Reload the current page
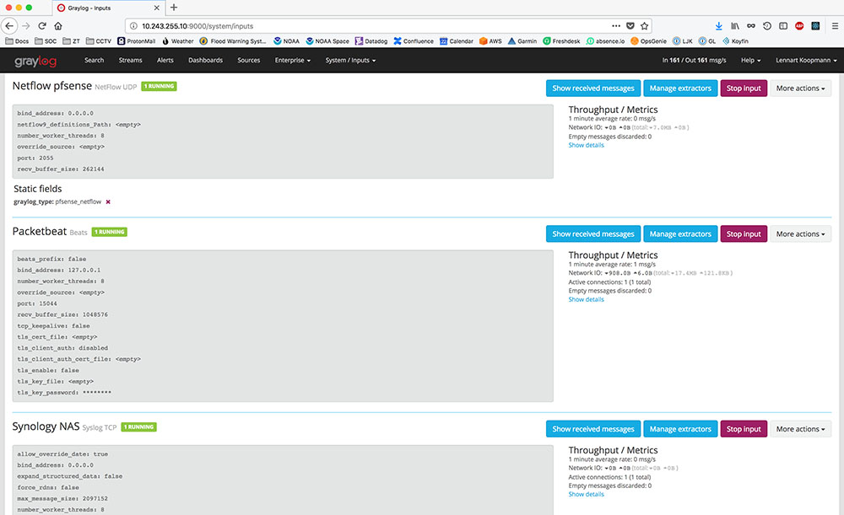 coord(42,26)
